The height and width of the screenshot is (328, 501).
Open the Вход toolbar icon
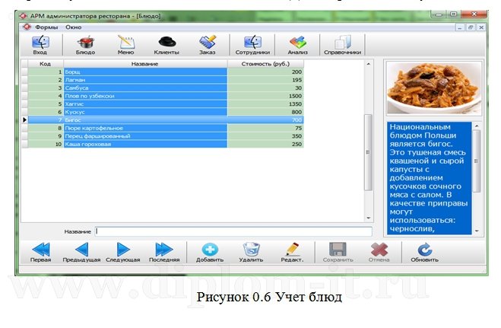tap(40, 45)
